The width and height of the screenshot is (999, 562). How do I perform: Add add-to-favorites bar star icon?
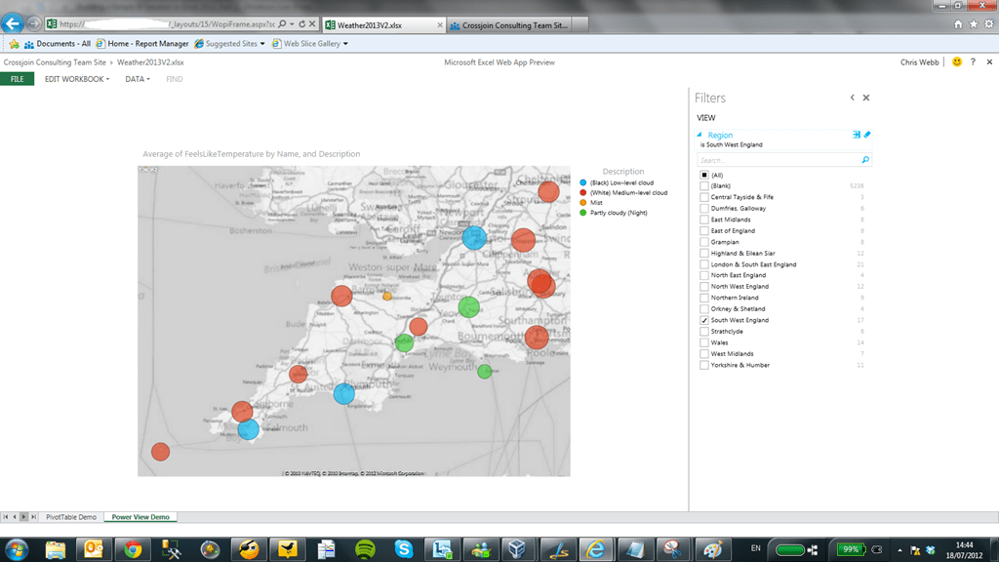point(14,44)
